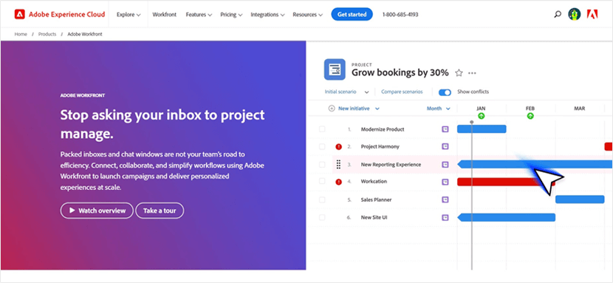Open Workfront in the navigation bar
This screenshot has height=283, width=613.
pyautogui.click(x=165, y=15)
